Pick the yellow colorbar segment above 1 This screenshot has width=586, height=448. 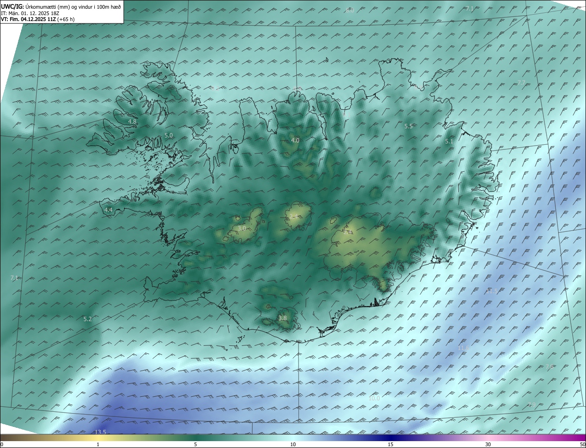98,437
